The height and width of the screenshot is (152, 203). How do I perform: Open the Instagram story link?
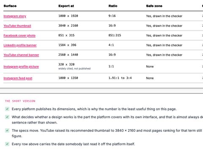pyautogui.click(x=15, y=16)
